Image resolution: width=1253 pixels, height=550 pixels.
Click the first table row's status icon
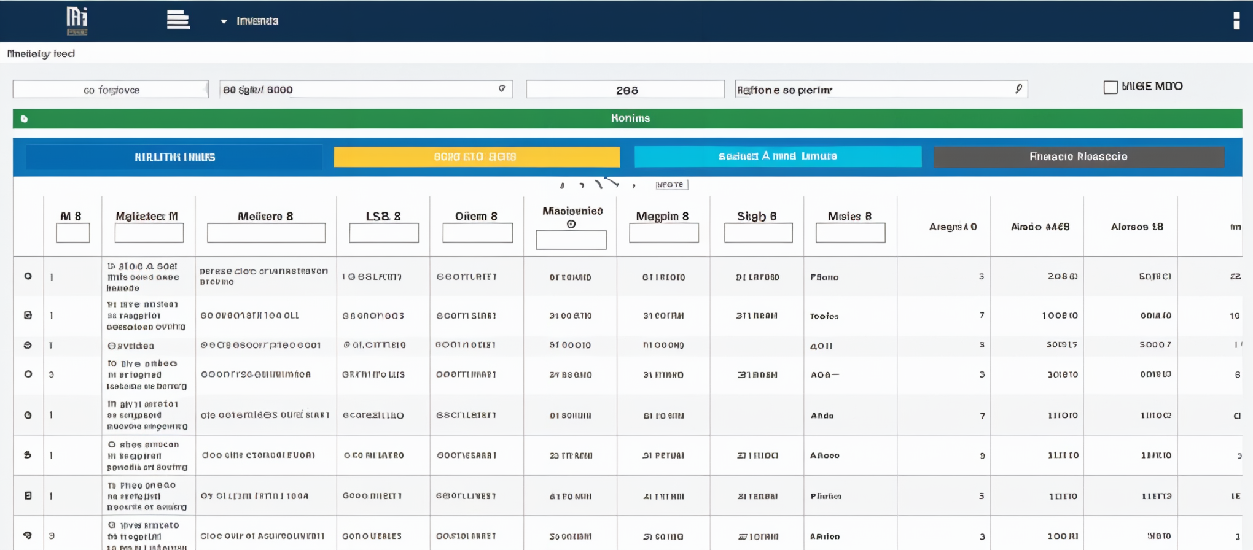coord(28,276)
